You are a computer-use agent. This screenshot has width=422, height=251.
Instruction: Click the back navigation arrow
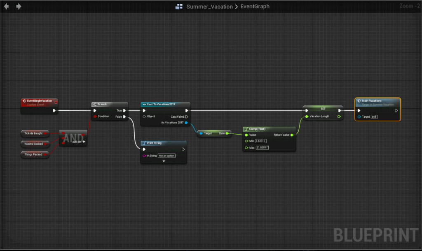point(6,7)
